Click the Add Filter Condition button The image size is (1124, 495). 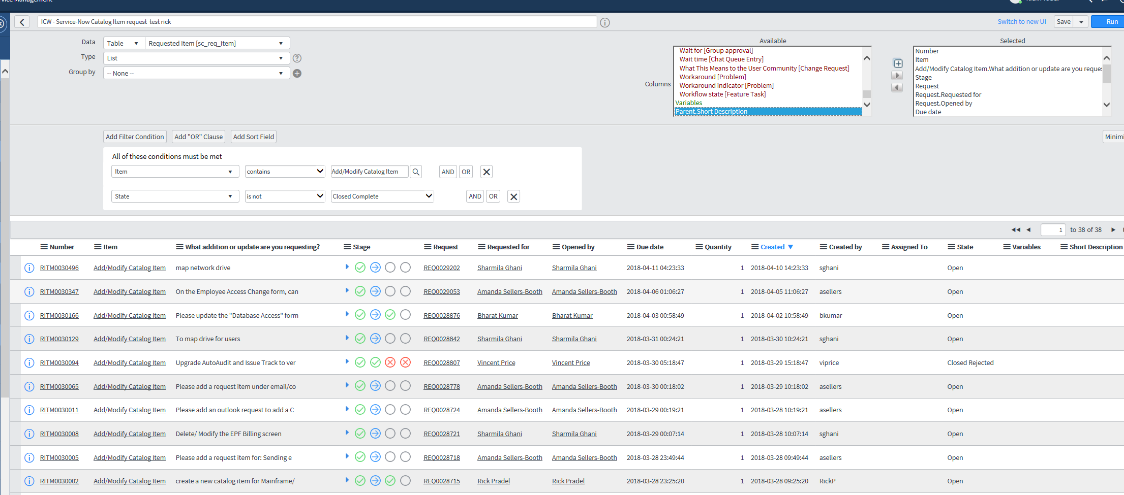tap(135, 137)
